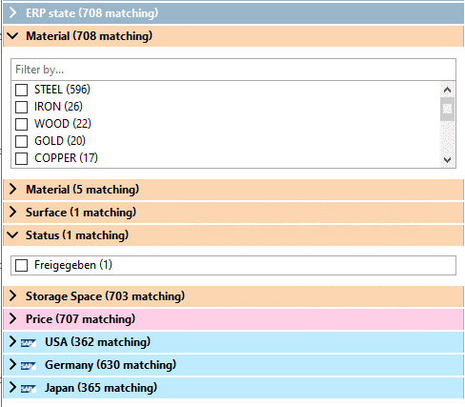Check the WOOD (22) checkbox
The width and height of the screenshot is (465, 407).
(21, 124)
